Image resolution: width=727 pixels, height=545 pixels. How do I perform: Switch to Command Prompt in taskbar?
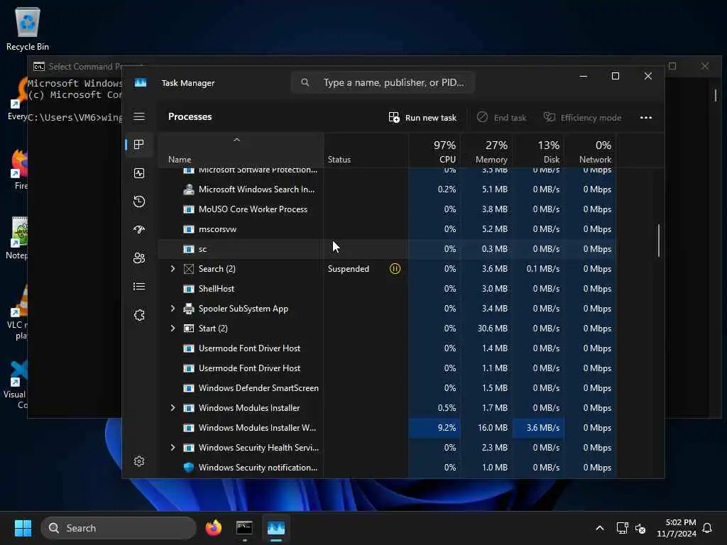[x=244, y=528]
